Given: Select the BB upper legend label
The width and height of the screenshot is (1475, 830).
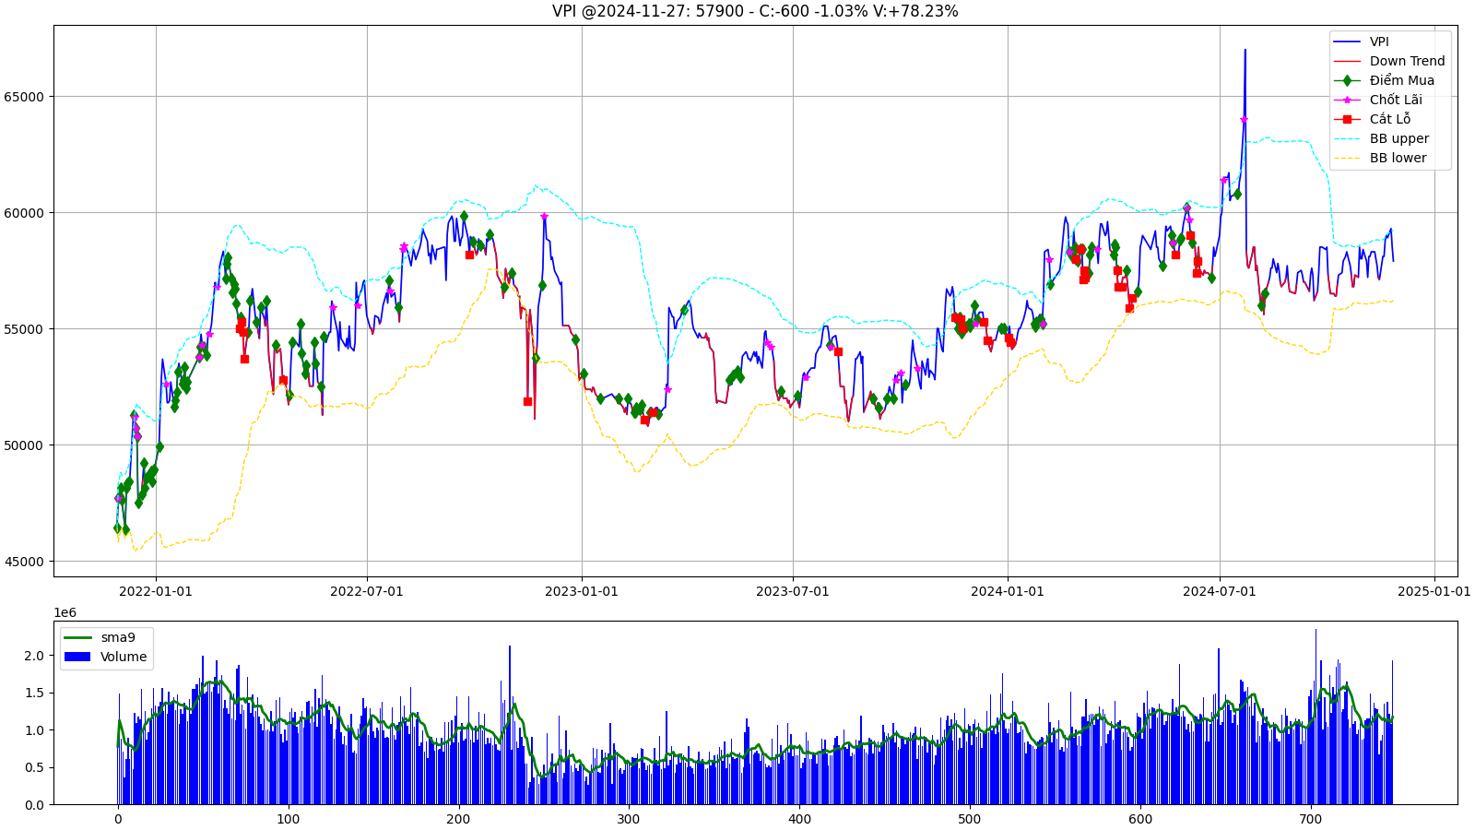Looking at the screenshot, I should click(x=1399, y=138).
